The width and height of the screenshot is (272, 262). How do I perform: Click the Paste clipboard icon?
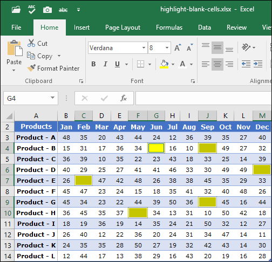coord(15,48)
